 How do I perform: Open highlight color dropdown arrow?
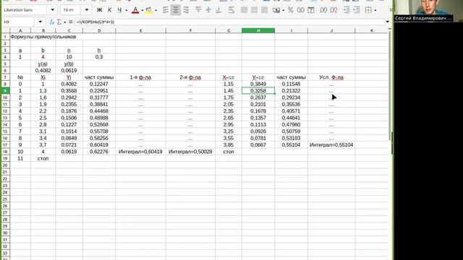(156, 10)
